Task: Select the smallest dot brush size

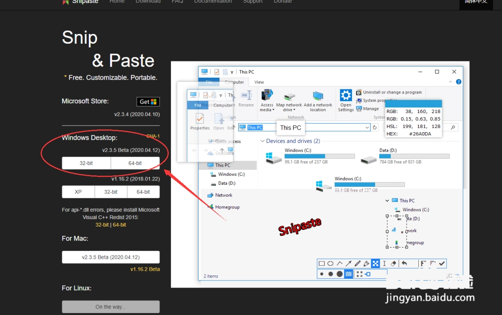Action: (x=322, y=274)
